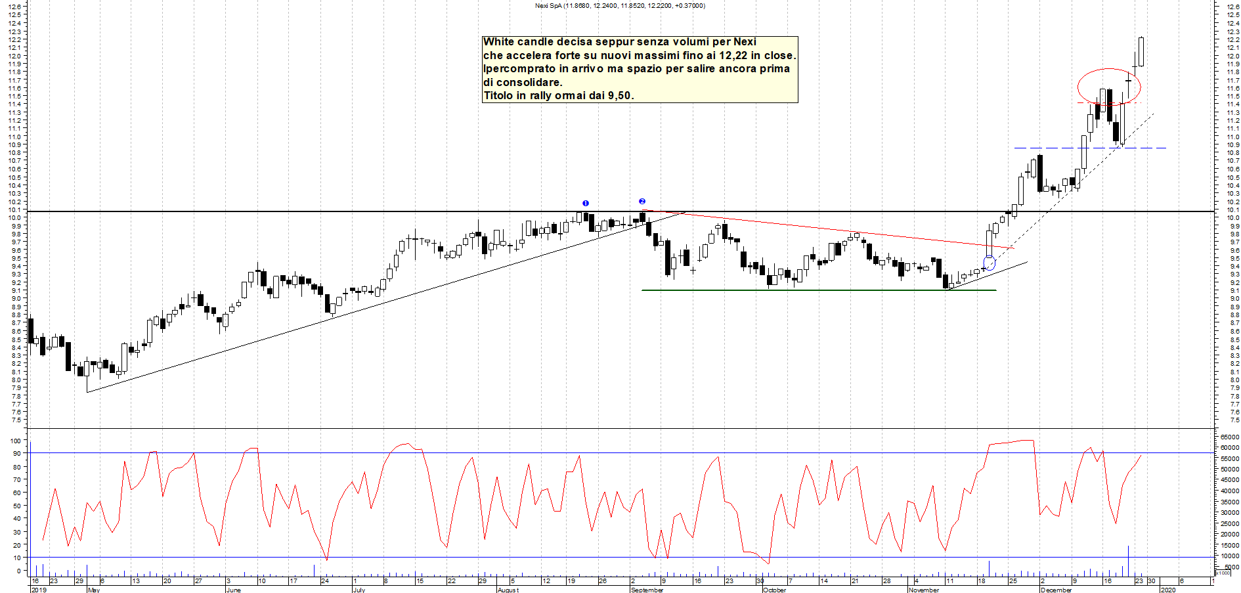Click the 12.6 value on the left price axis

coord(14,7)
